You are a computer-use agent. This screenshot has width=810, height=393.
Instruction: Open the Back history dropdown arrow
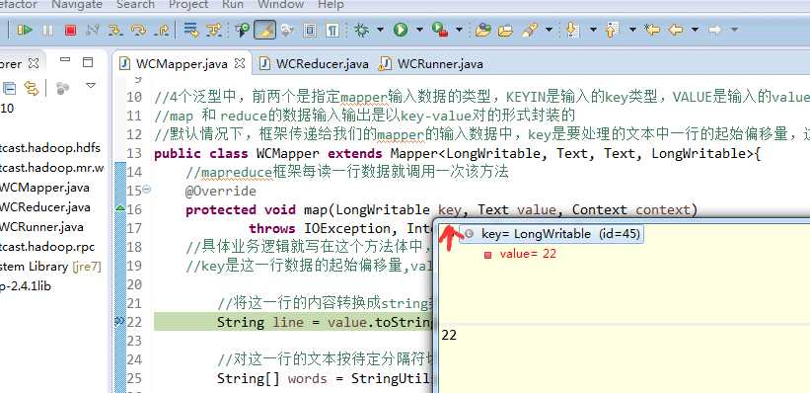695,30
